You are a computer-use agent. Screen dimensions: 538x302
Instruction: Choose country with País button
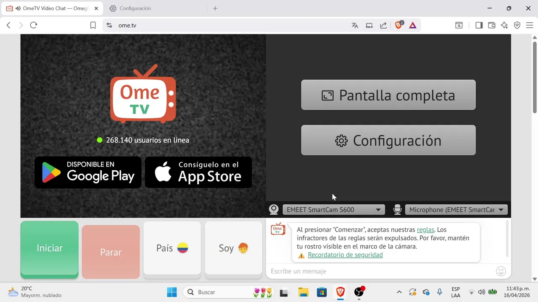pos(172,248)
